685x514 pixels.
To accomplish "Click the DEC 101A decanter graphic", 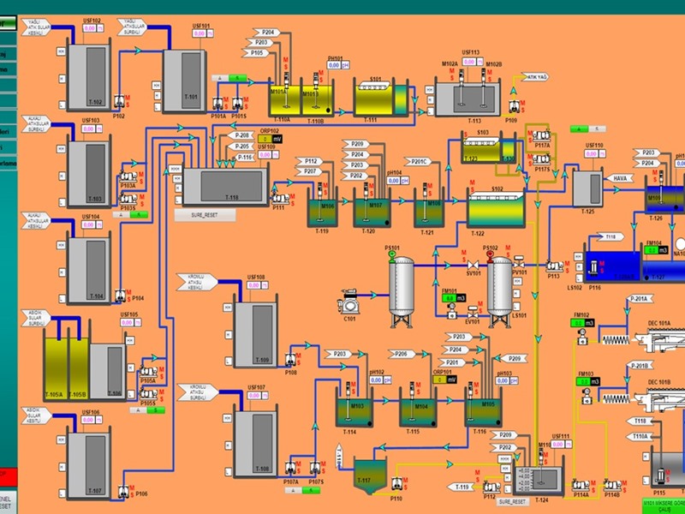I will [x=659, y=339].
